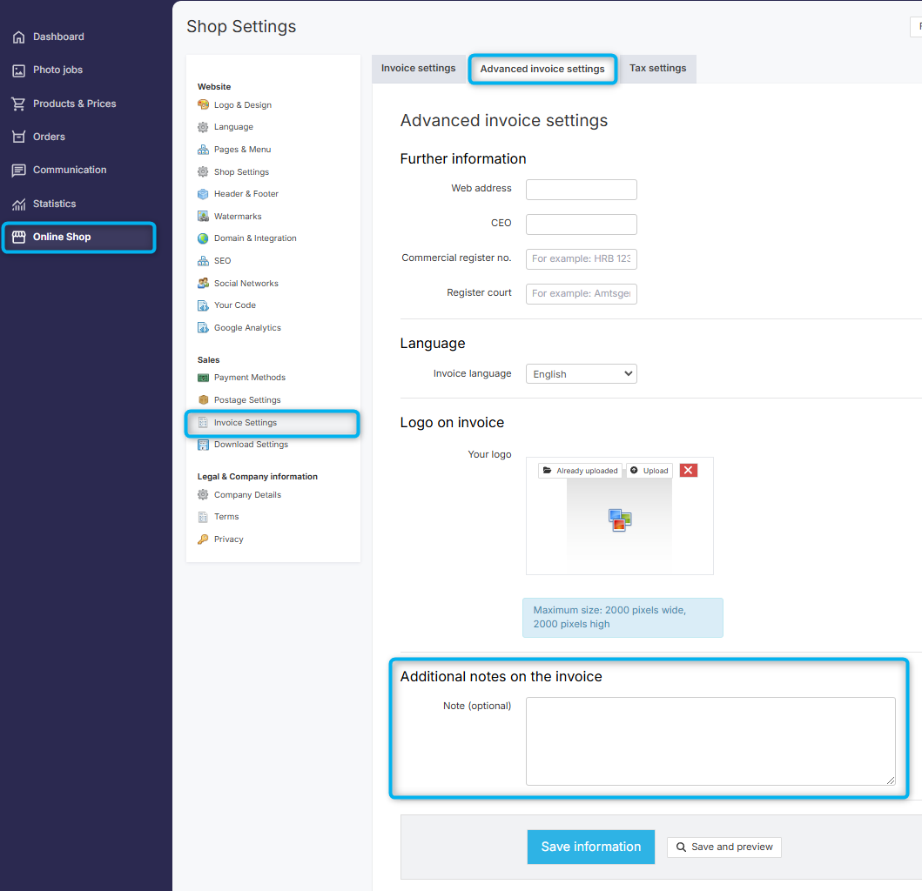922x891 pixels.
Task: Click the Communication chat icon
Action: pyautogui.click(x=19, y=171)
